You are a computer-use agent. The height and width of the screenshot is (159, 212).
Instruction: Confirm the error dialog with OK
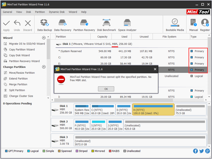point(106,89)
